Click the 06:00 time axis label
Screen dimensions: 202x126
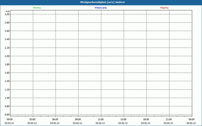[55, 119]
